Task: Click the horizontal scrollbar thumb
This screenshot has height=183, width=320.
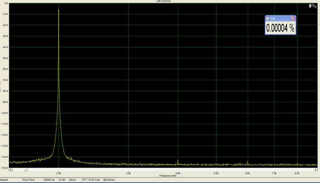Action: click(x=26, y=169)
